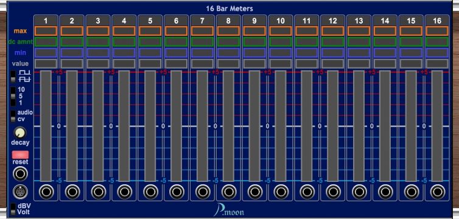459x219 pixels.
Task: Click the input jack for channel 1
Action: click(46, 192)
